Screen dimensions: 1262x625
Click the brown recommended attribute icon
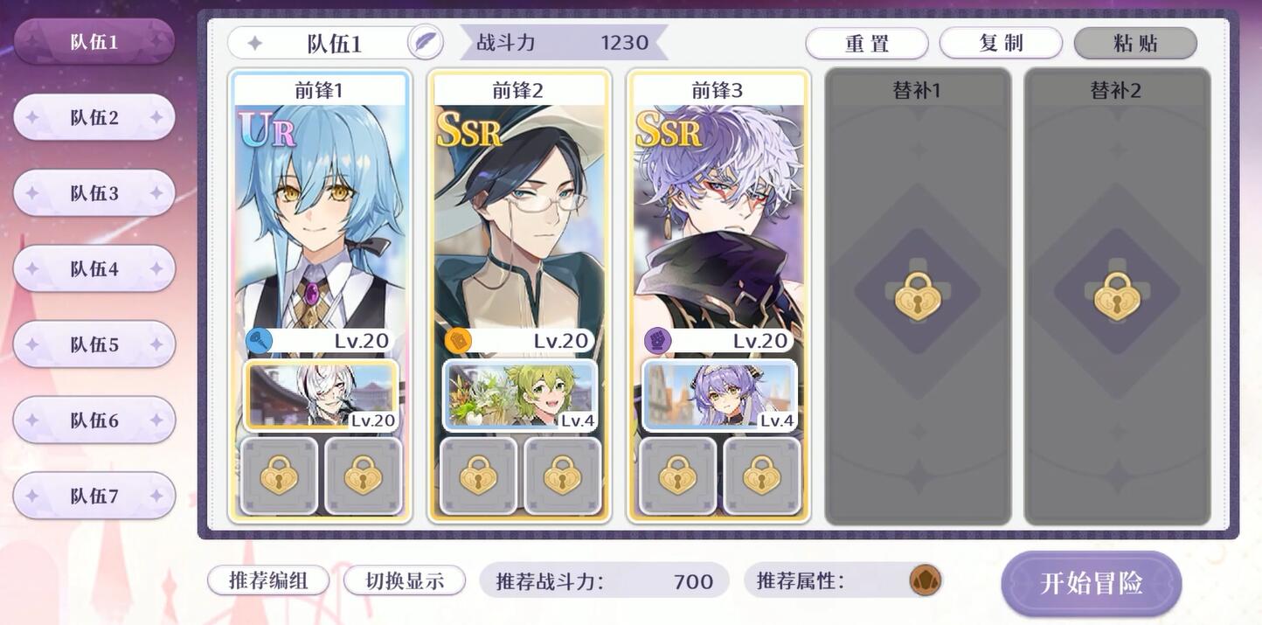(925, 580)
